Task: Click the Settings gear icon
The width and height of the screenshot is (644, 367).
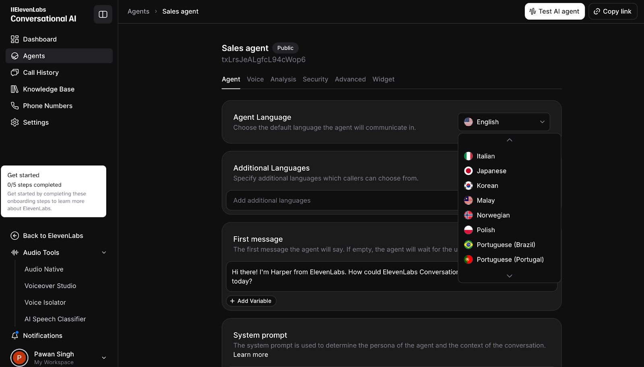Action: 15,122
